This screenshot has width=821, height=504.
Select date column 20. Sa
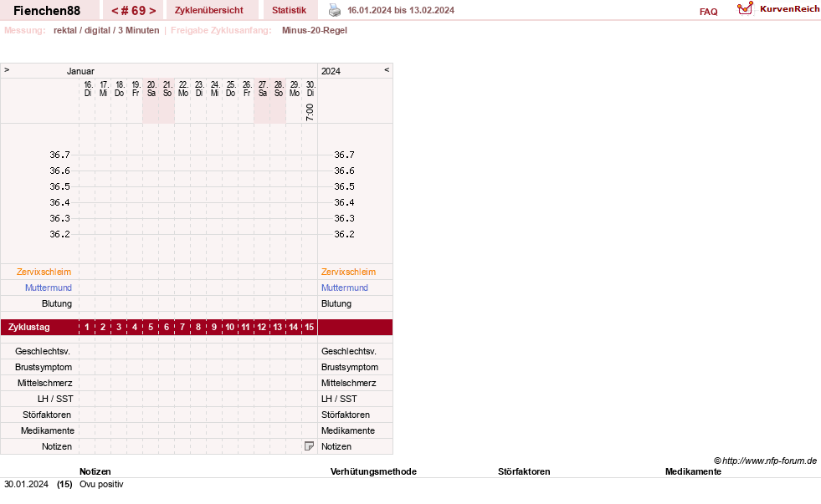point(151,89)
